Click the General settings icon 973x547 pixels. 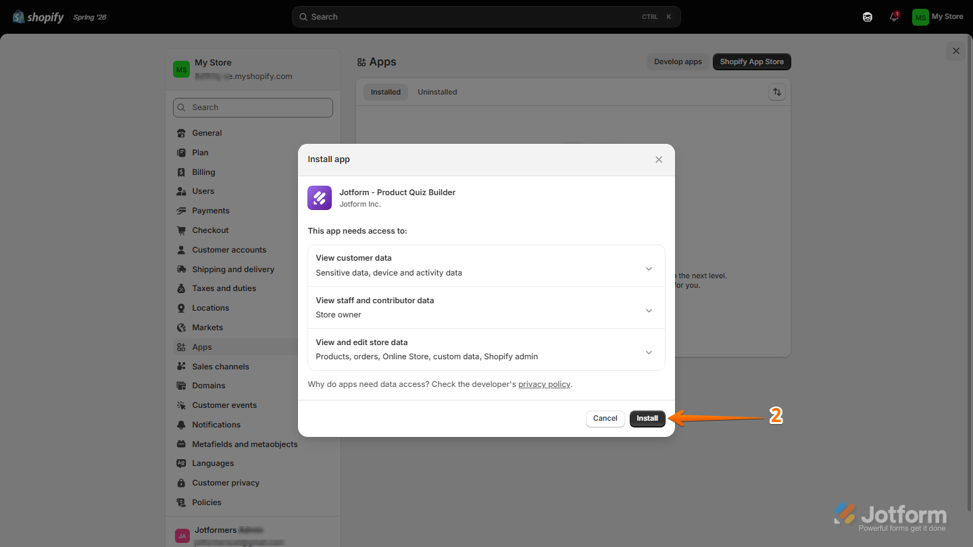tap(181, 133)
